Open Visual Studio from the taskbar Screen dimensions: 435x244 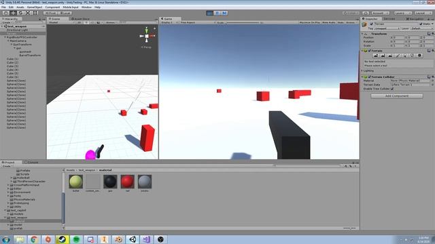(x=147, y=239)
